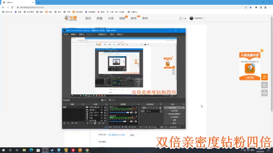Viewport: 273px width, 153px height.
Task: Open Windows Start menu
Action: pyautogui.click(x=3, y=150)
